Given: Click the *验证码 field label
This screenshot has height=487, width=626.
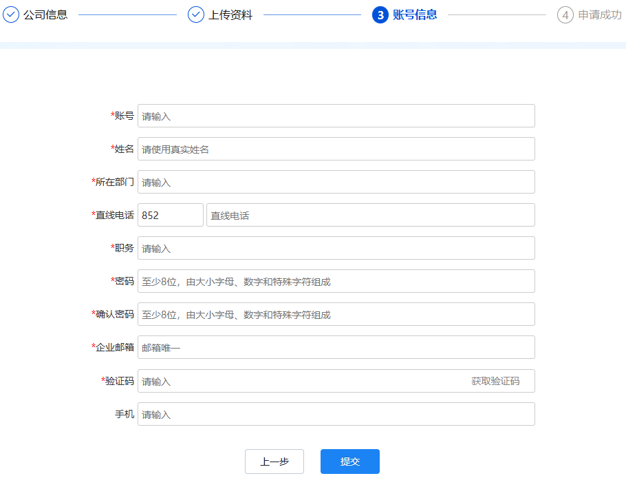Looking at the screenshot, I should pyautogui.click(x=118, y=381).
